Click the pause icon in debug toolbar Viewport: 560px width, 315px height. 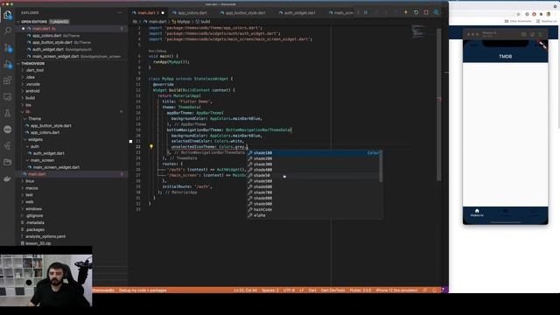[x=366, y=12]
